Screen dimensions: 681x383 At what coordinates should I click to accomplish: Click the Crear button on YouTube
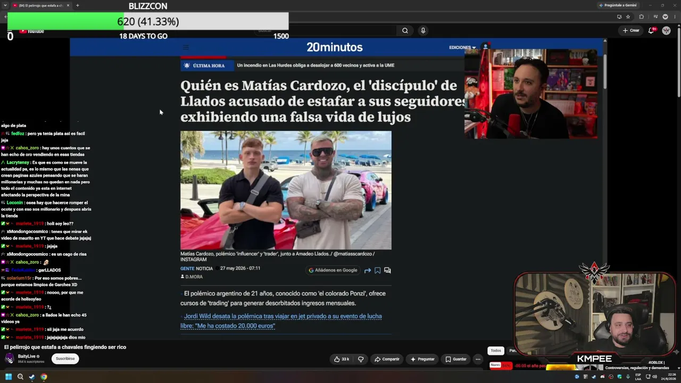[x=631, y=30]
